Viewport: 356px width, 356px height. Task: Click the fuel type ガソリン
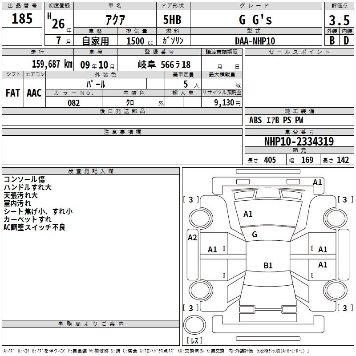point(173,40)
